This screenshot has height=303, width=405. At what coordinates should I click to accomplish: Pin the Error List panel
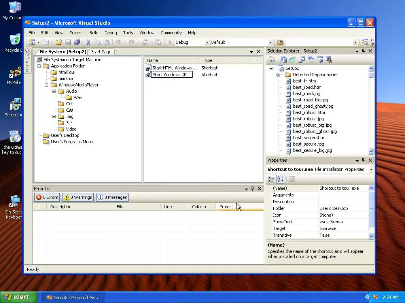[252, 189]
